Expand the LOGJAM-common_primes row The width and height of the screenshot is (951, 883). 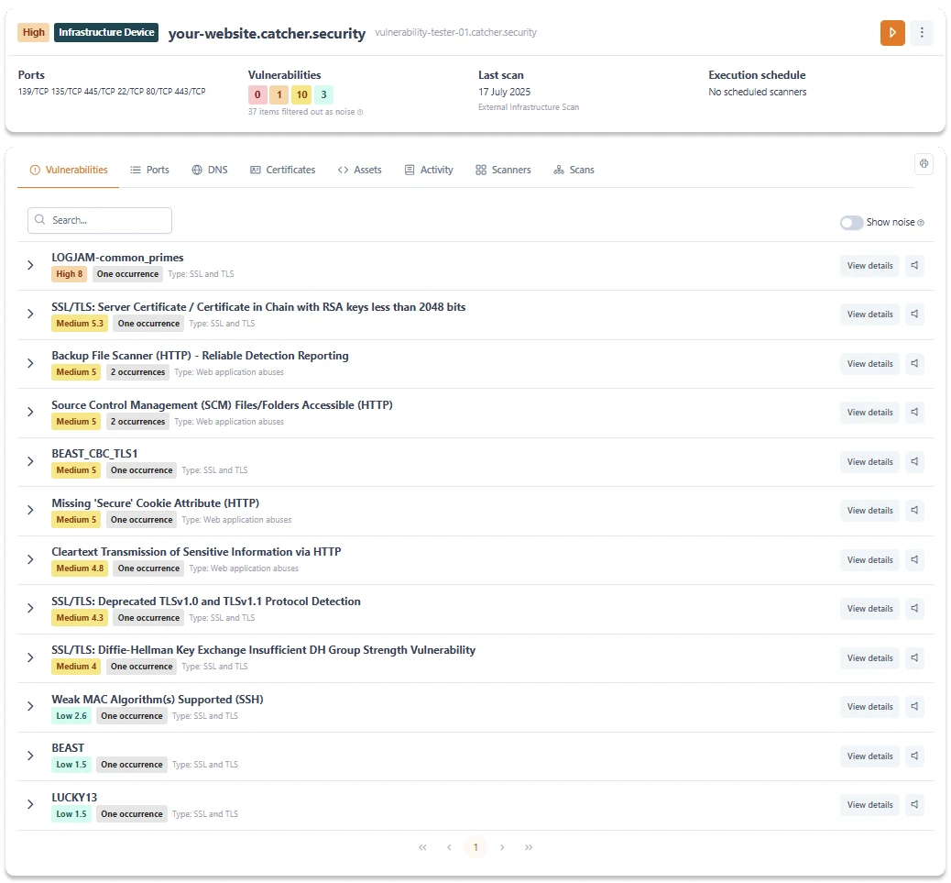tap(30, 266)
